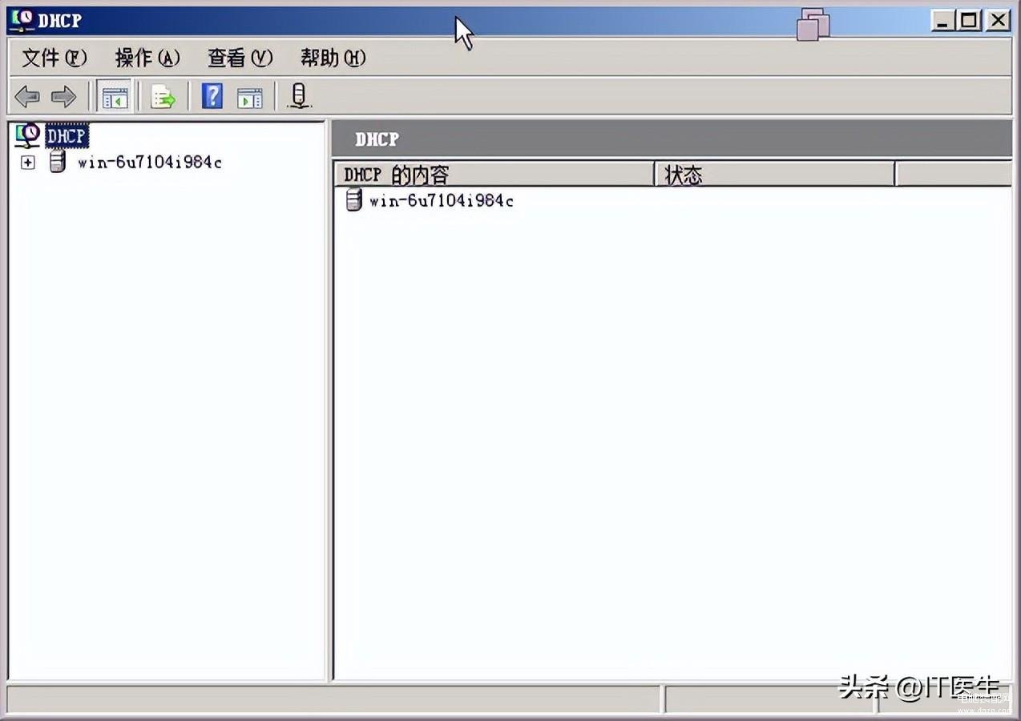Open the 操作(A) menu
This screenshot has width=1021, height=721.
click(147, 58)
